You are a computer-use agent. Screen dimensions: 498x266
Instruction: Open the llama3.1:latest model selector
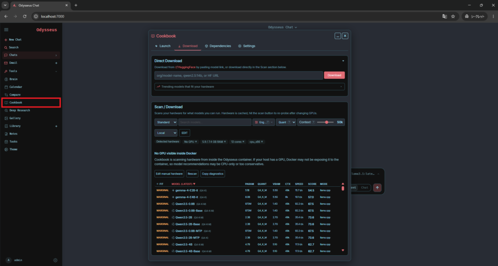pos(365,174)
